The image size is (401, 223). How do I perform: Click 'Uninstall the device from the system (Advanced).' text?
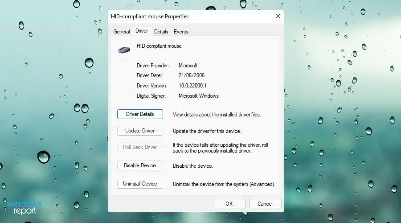224,184
